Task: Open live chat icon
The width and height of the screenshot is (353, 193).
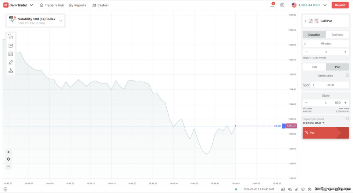Action: tap(290, 189)
